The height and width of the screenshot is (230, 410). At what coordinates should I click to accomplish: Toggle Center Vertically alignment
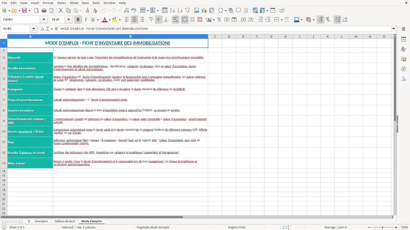159,20
